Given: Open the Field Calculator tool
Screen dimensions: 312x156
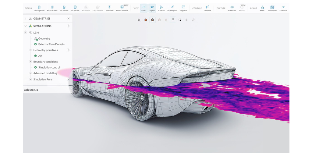Looking at the screenshot, I should [x=122, y=8].
